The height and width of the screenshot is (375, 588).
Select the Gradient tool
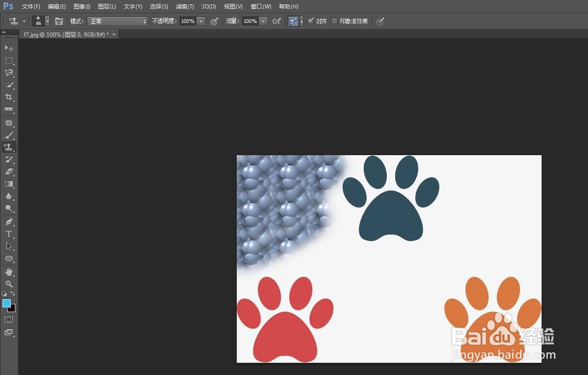tap(9, 184)
